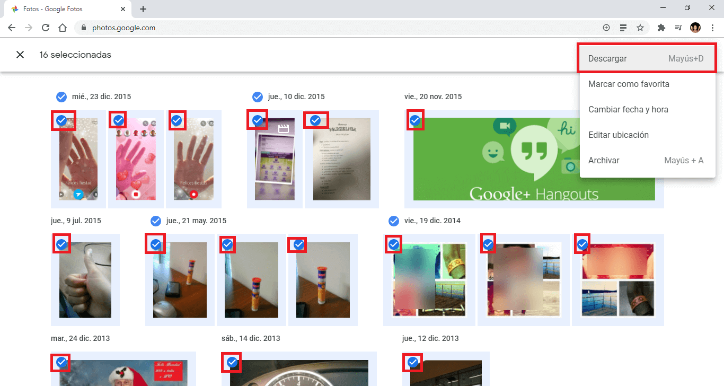
Task: Open the Chrome profile avatar
Action: click(695, 28)
